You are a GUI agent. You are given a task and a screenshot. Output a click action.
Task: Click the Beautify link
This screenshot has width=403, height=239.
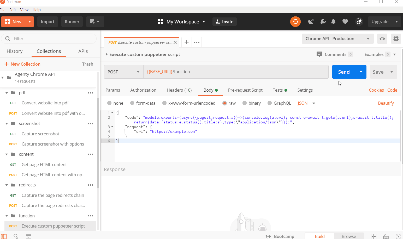click(386, 103)
